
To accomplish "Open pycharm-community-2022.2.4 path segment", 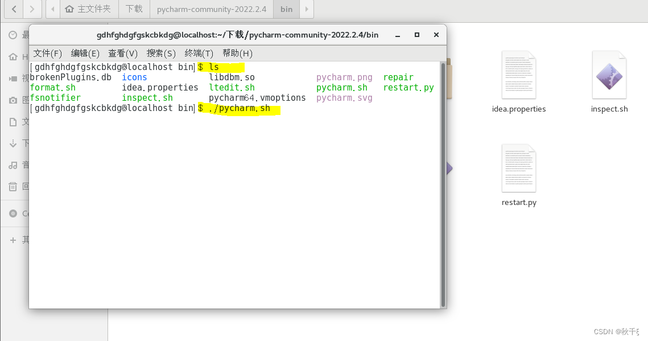I will click(x=212, y=9).
